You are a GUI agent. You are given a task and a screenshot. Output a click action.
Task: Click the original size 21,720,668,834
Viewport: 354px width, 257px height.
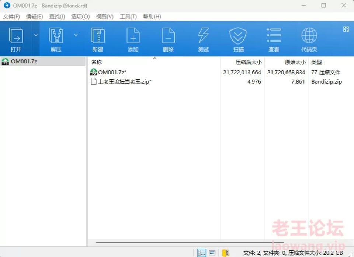[286, 73]
